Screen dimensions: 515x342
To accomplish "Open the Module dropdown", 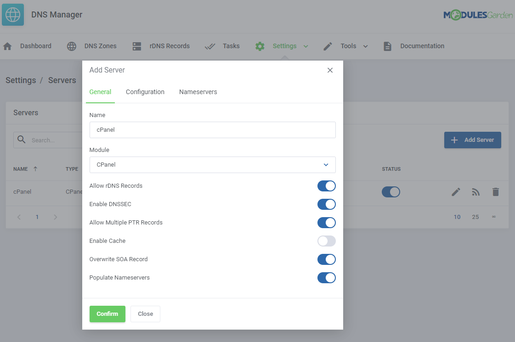I will point(213,165).
